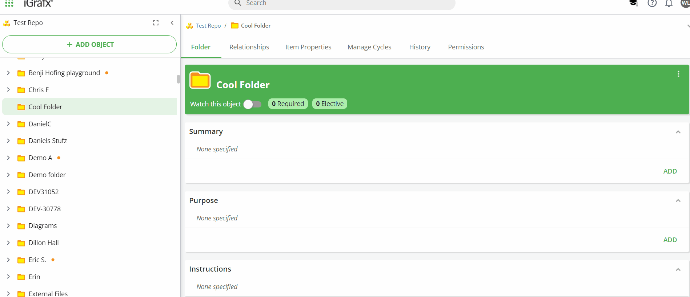Open the help question mark icon
690x297 pixels.
pyautogui.click(x=652, y=3)
